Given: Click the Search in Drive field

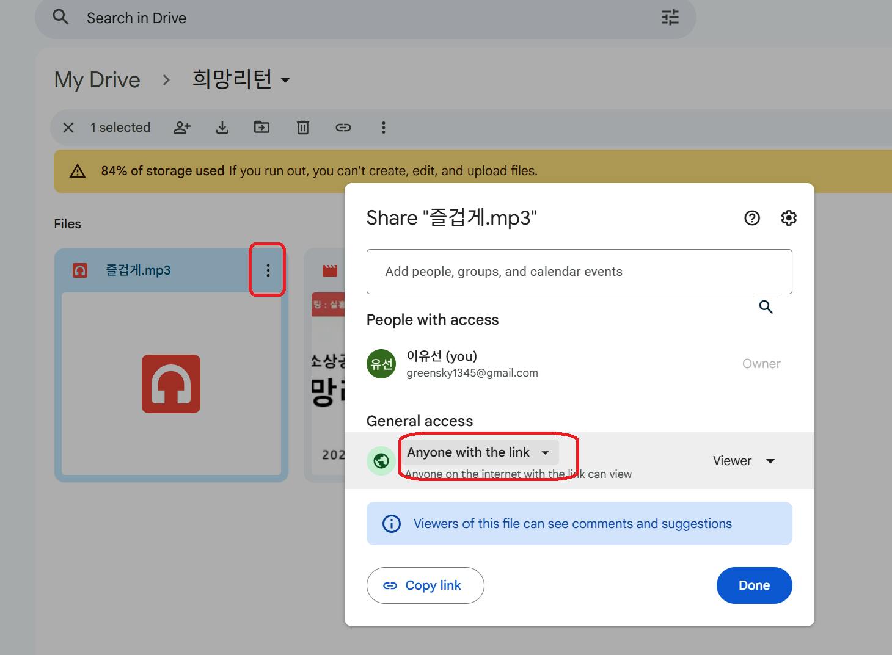Looking at the screenshot, I should 365,18.
